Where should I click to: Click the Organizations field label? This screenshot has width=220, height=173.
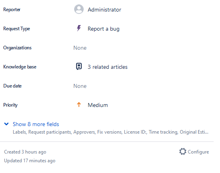pos(18,48)
